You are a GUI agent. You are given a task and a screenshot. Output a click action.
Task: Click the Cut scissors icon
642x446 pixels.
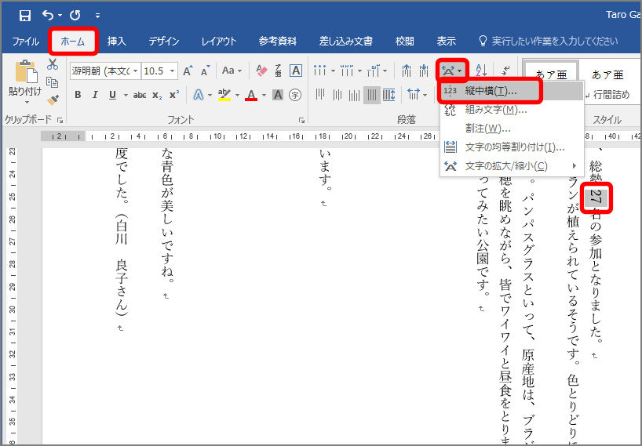point(53,64)
